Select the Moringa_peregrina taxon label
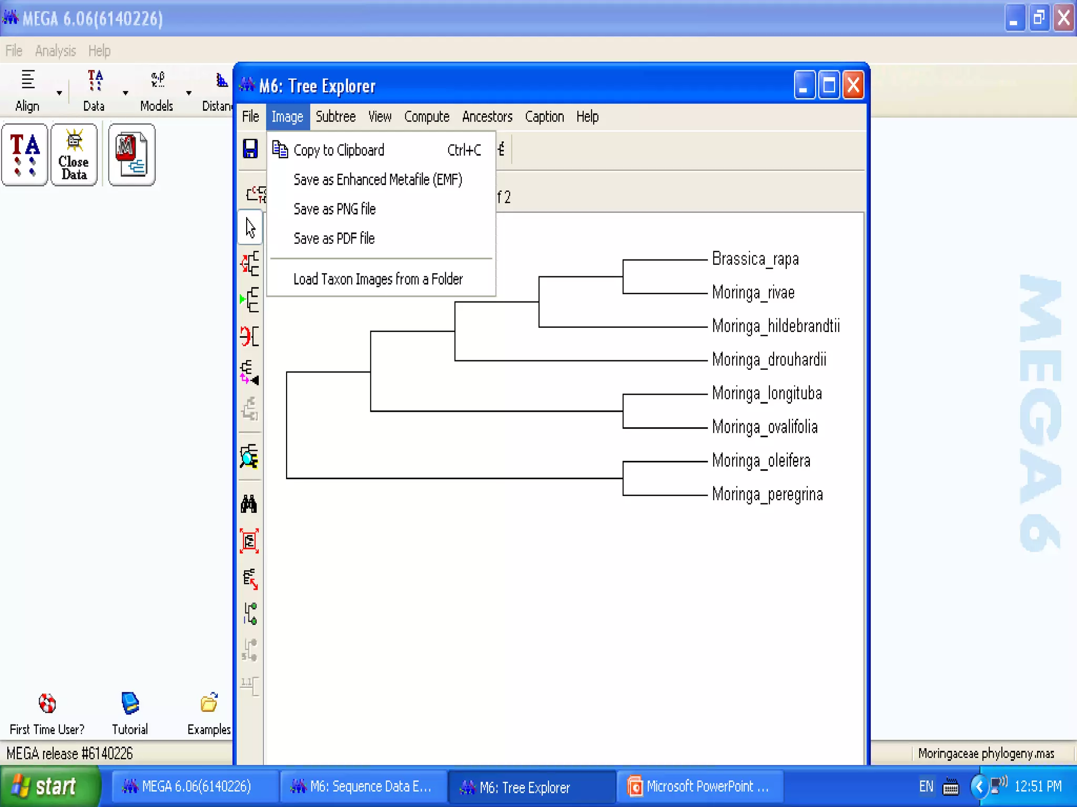The width and height of the screenshot is (1077, 807). [x=767, y=494]
